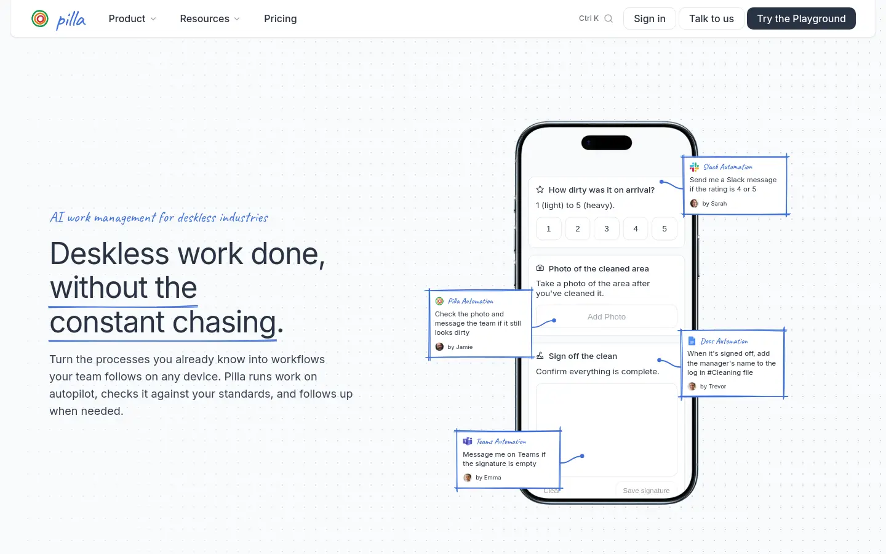Screen dimensions: 886x554
Task: Click 'How dirty was it on arrival?' text
Action: point(602,190)
